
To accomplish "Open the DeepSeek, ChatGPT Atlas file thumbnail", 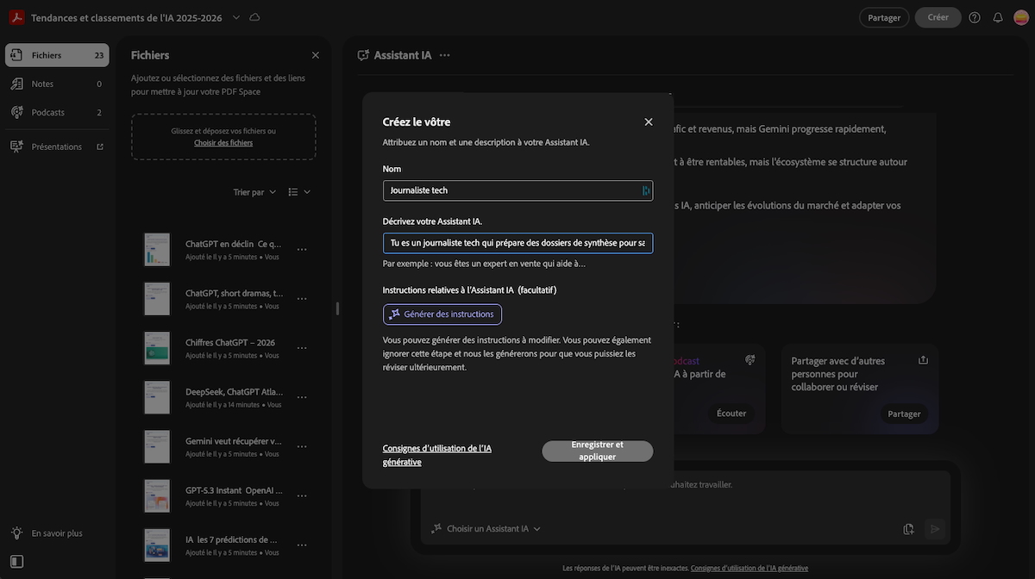I will 157,397.
